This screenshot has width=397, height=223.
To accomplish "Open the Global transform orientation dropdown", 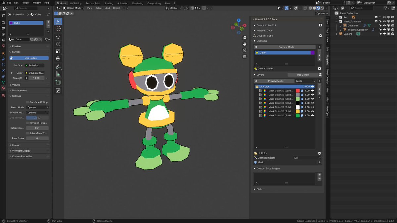I will pyautogui.click(x=174, y=8).
